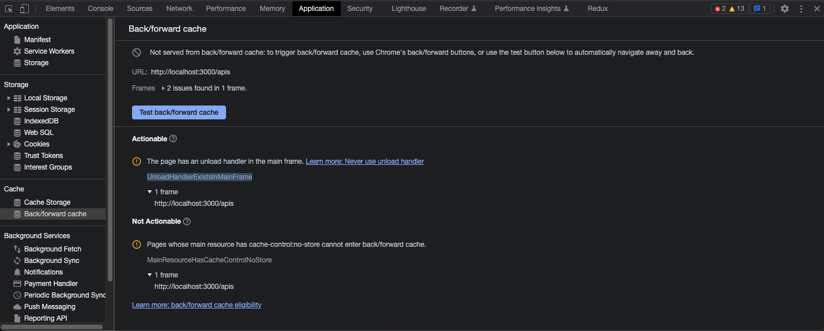Open Manifest in the Application sidebar
This screenshot has width=824, height=331.
tap(37, 40)
